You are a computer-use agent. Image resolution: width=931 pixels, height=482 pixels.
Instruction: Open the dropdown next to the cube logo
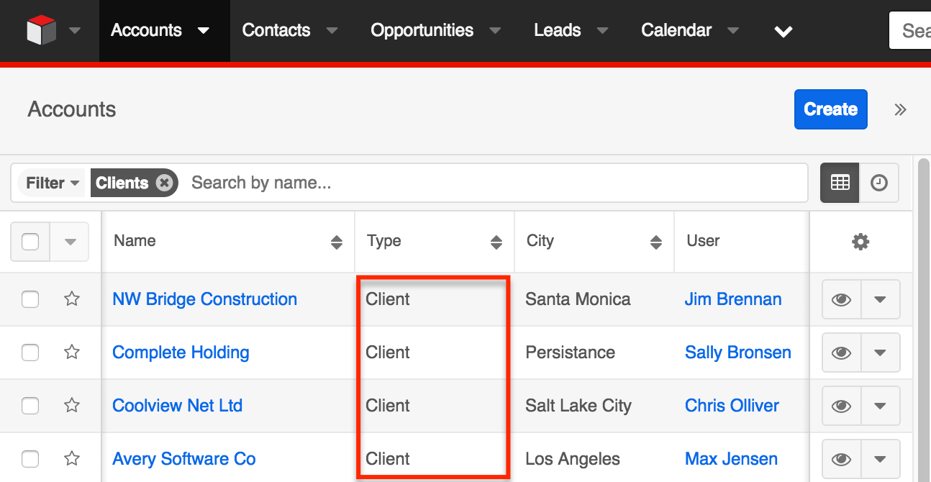point(75,31)
